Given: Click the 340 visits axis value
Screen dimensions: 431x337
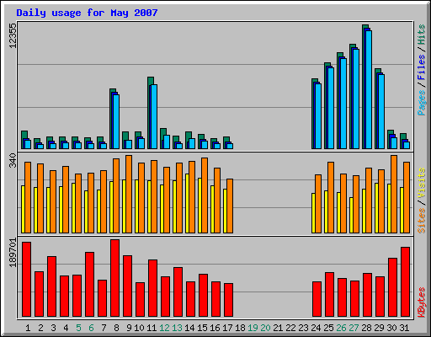Looking at the screenshot, I should point(13,160).
